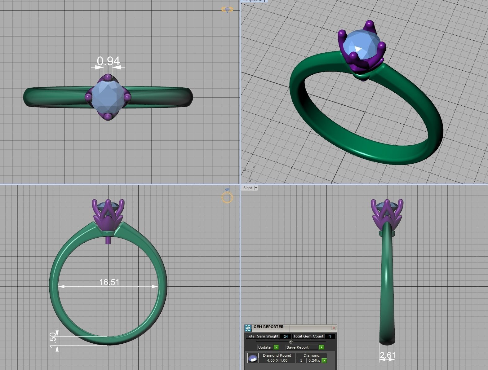Select the Diamond Round gem thumbnail

pyautogui.click(x=253, y=358)
